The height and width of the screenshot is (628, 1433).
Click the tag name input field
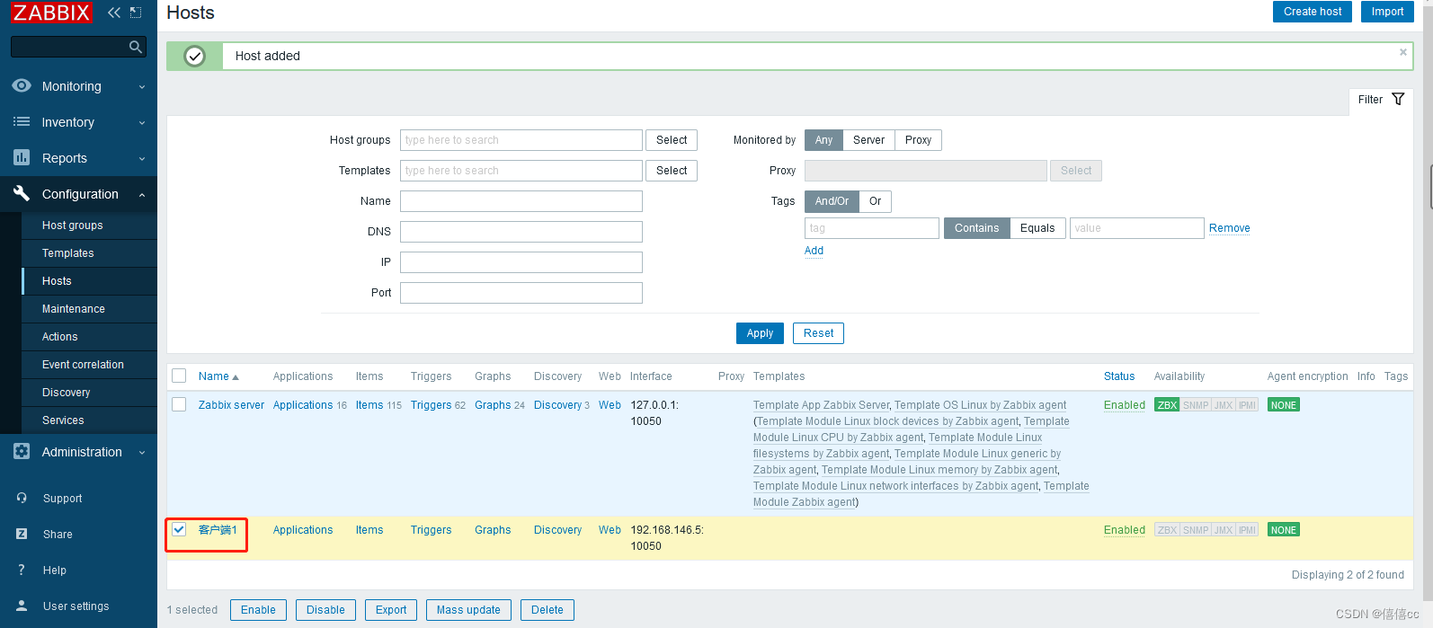point(872,228)
